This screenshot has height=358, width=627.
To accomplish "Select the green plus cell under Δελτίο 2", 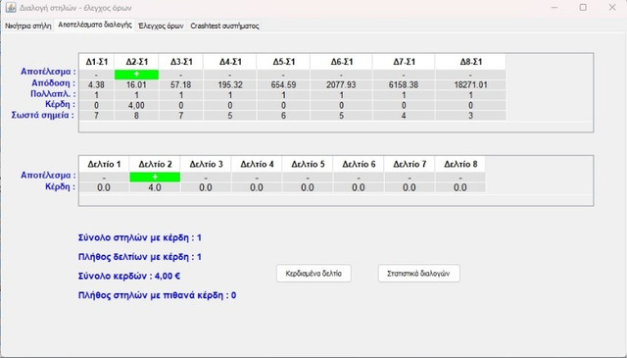I will pyautogui.click(x=155, y=177).
